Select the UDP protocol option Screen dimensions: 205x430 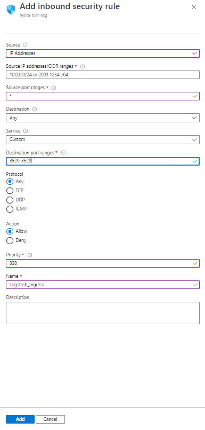tap(10, 200)
